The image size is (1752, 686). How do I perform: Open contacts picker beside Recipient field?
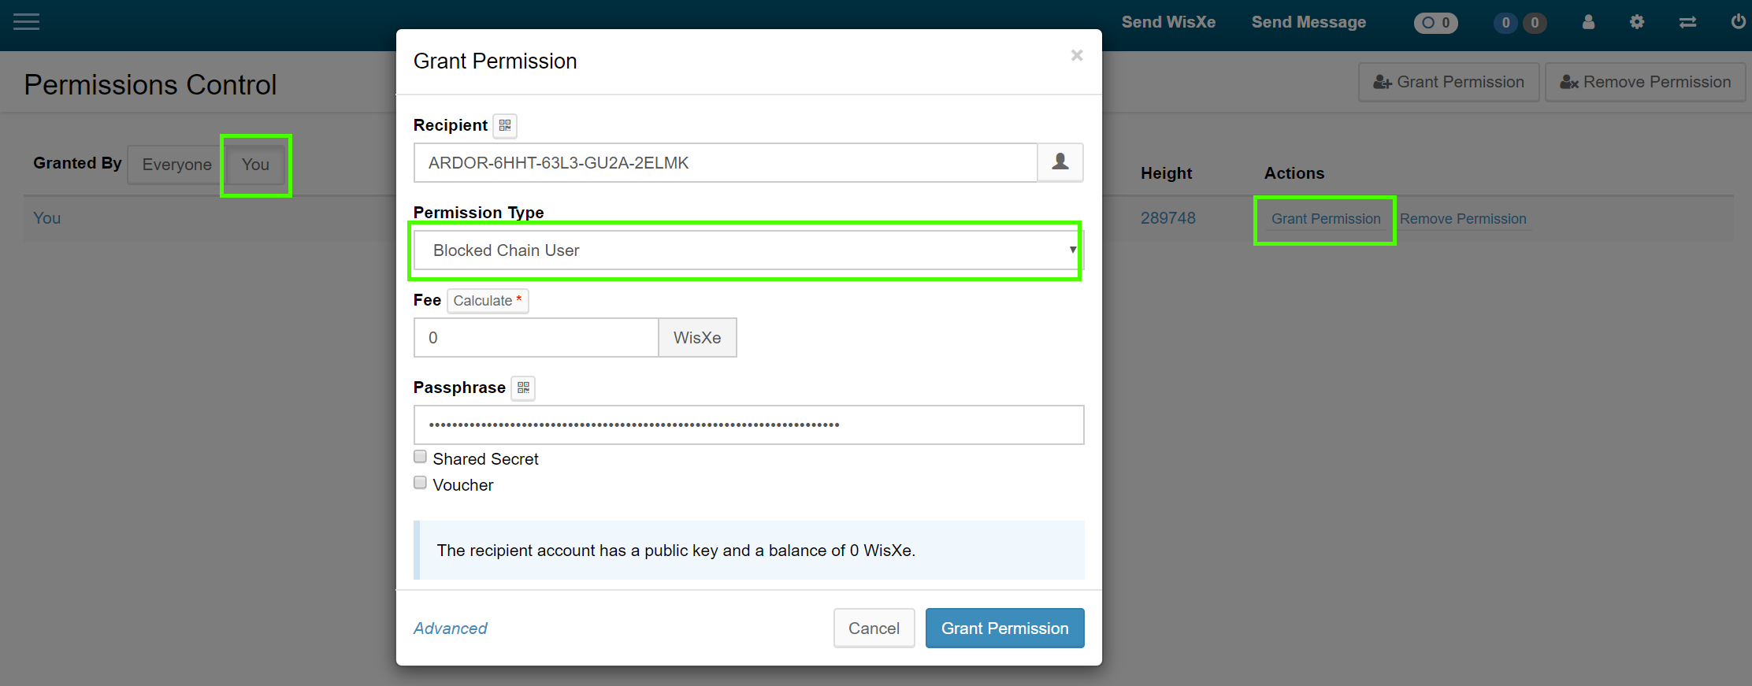(x=1060, y=162)
